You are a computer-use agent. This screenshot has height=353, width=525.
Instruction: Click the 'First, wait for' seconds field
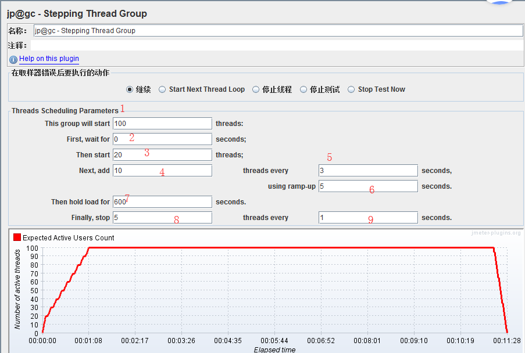[162, 139]
